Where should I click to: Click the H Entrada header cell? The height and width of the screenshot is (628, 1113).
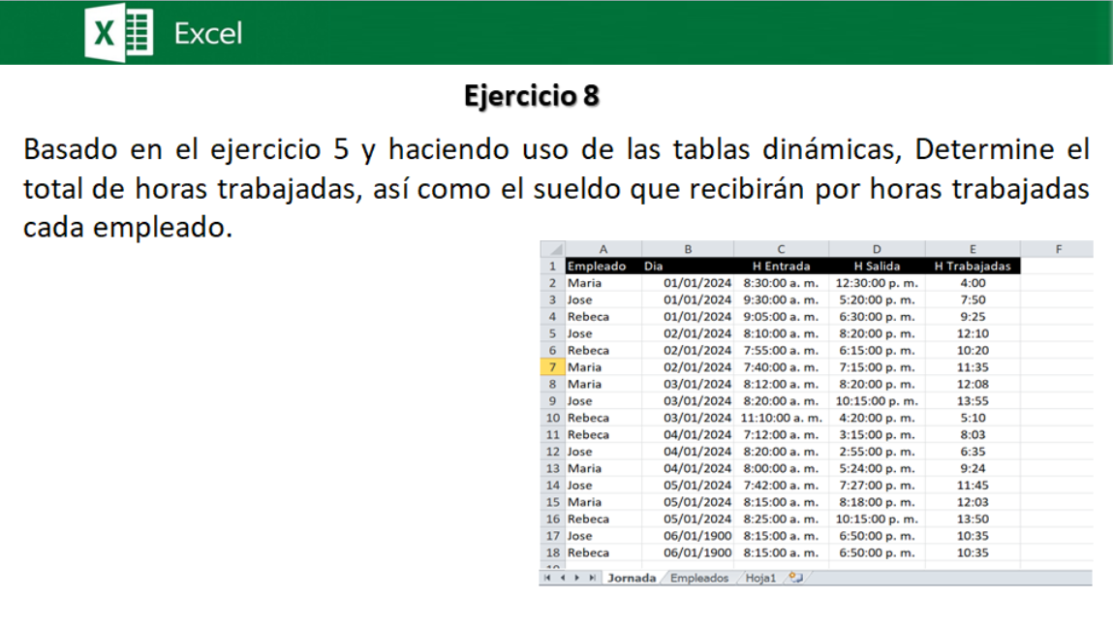(781, 266)
